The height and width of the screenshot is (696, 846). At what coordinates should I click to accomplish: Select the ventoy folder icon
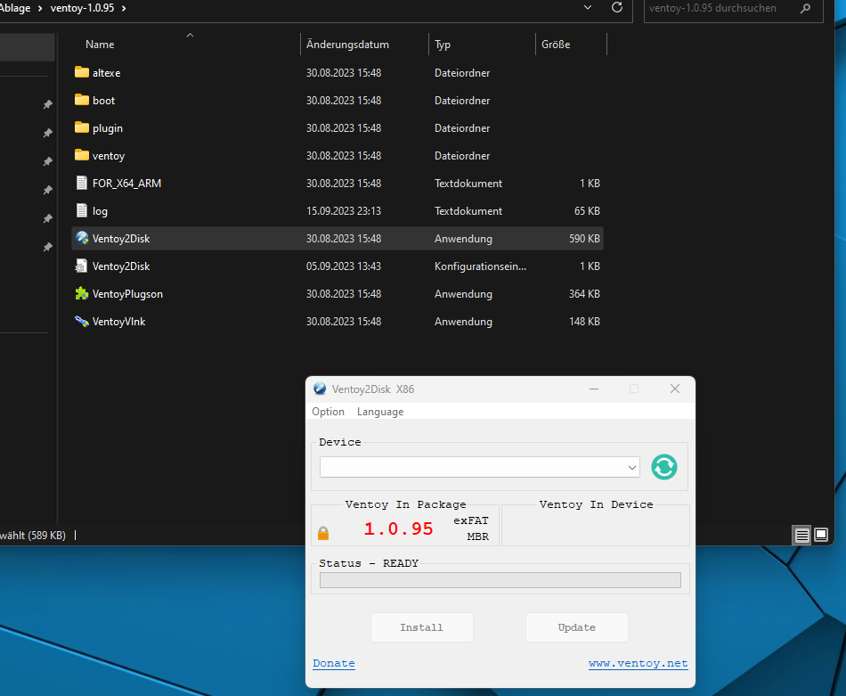tap(81, 155)
